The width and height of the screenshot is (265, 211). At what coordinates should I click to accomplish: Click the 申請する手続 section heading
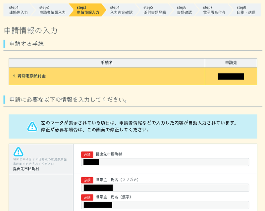pos(26,44)
